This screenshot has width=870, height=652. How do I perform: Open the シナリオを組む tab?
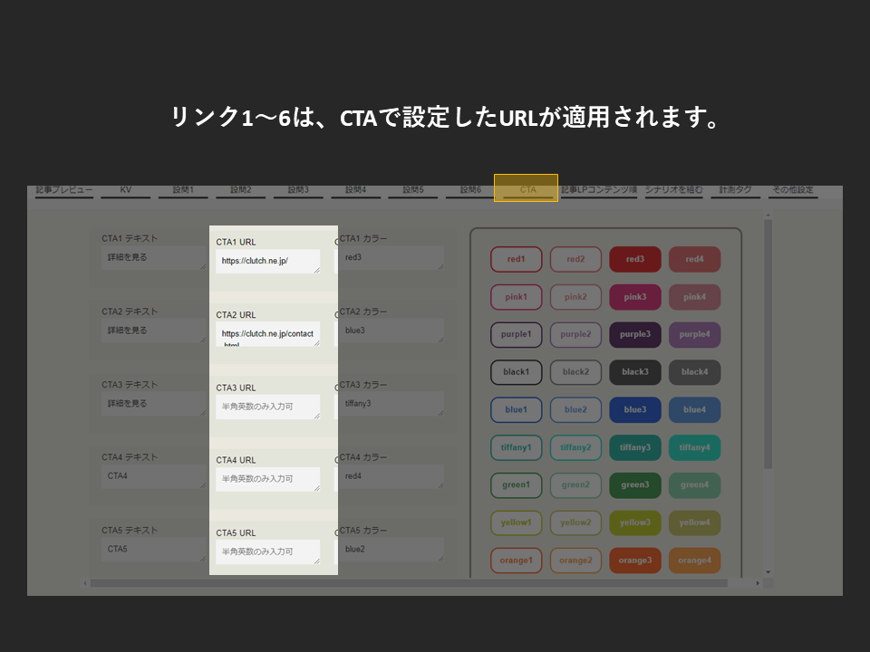[673, 190]
